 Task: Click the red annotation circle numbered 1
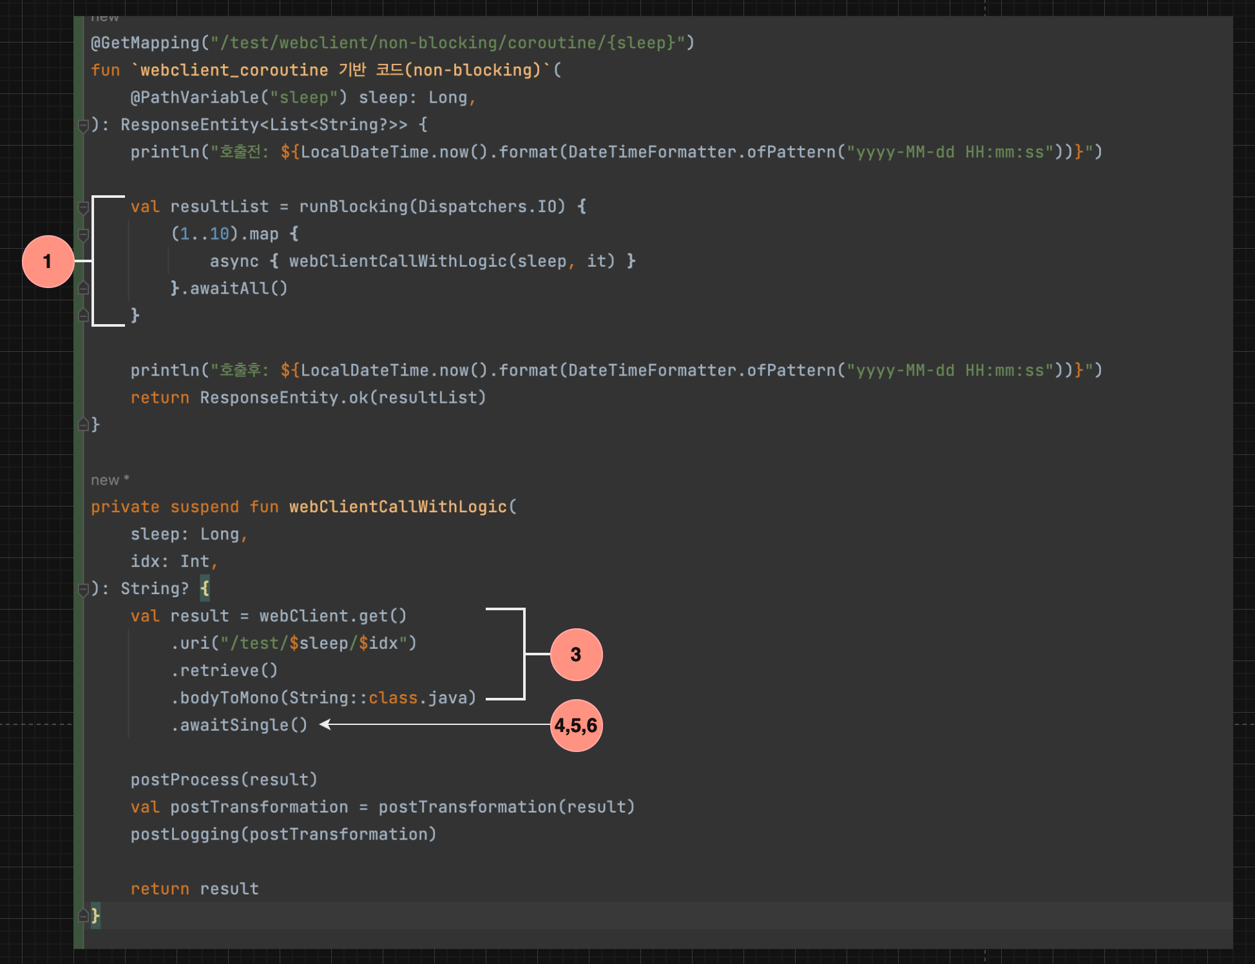pos(48,262)
